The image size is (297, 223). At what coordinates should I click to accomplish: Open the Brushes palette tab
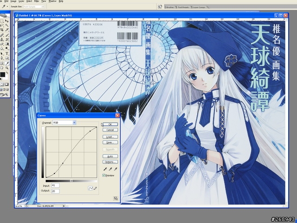(x=170, y=7)
